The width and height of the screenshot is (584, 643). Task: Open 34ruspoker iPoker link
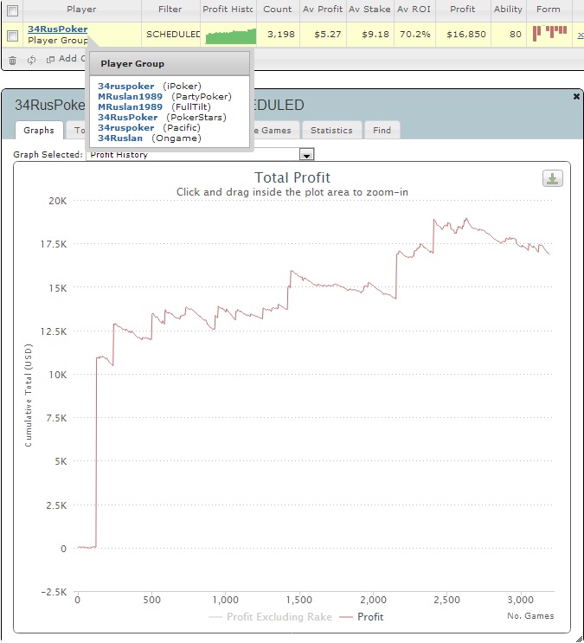126,87
